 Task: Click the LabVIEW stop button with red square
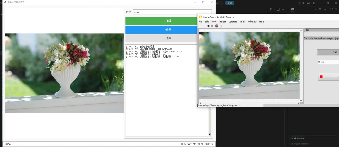tap(328, 76)
